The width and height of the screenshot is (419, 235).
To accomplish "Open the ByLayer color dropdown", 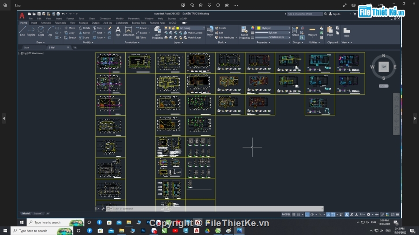I will click(273, 28).
